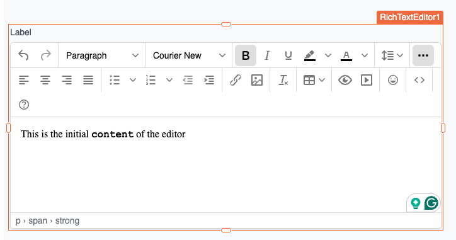Click the right-edge widget handle
This screenshot has height=240, width=456.
click(x=443, y=128)
